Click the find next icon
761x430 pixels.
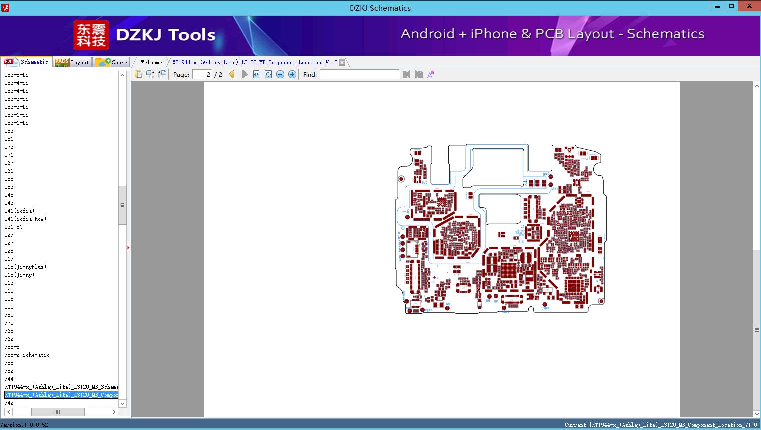419,74
